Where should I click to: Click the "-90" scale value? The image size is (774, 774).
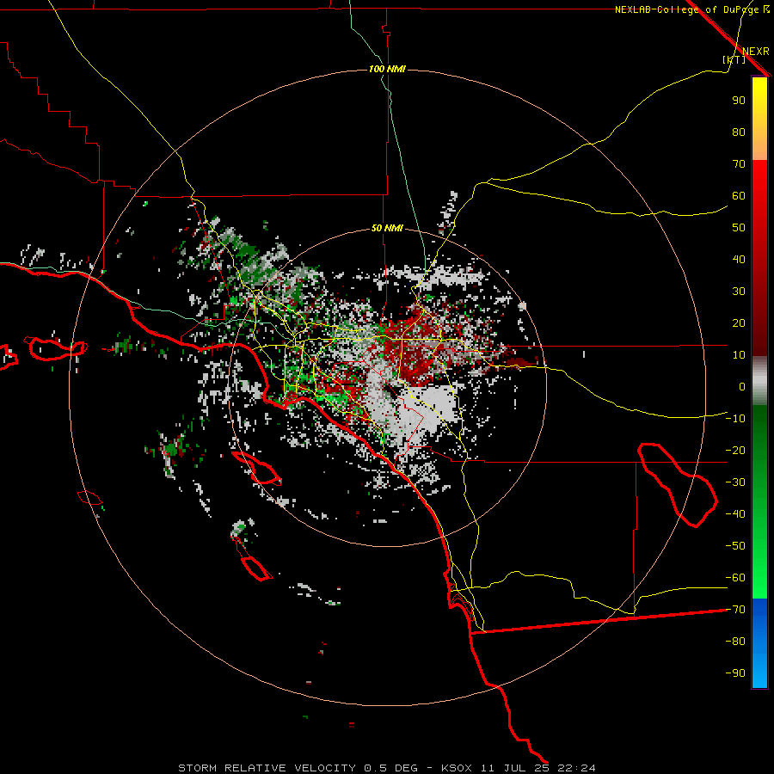point(735,673)
